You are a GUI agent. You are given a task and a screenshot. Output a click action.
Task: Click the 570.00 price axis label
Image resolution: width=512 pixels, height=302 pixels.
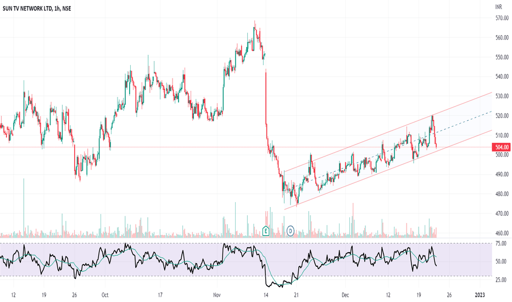(502, 18)
